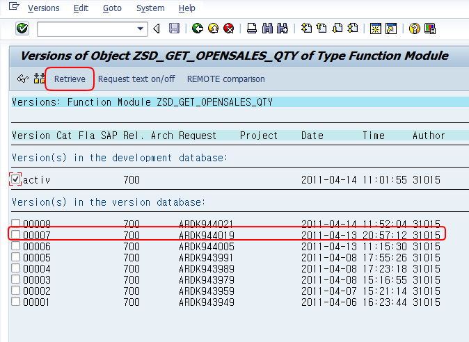This screenshot has height=342, width=469.
Task: Click version number 00007 text
Action: 36,236
